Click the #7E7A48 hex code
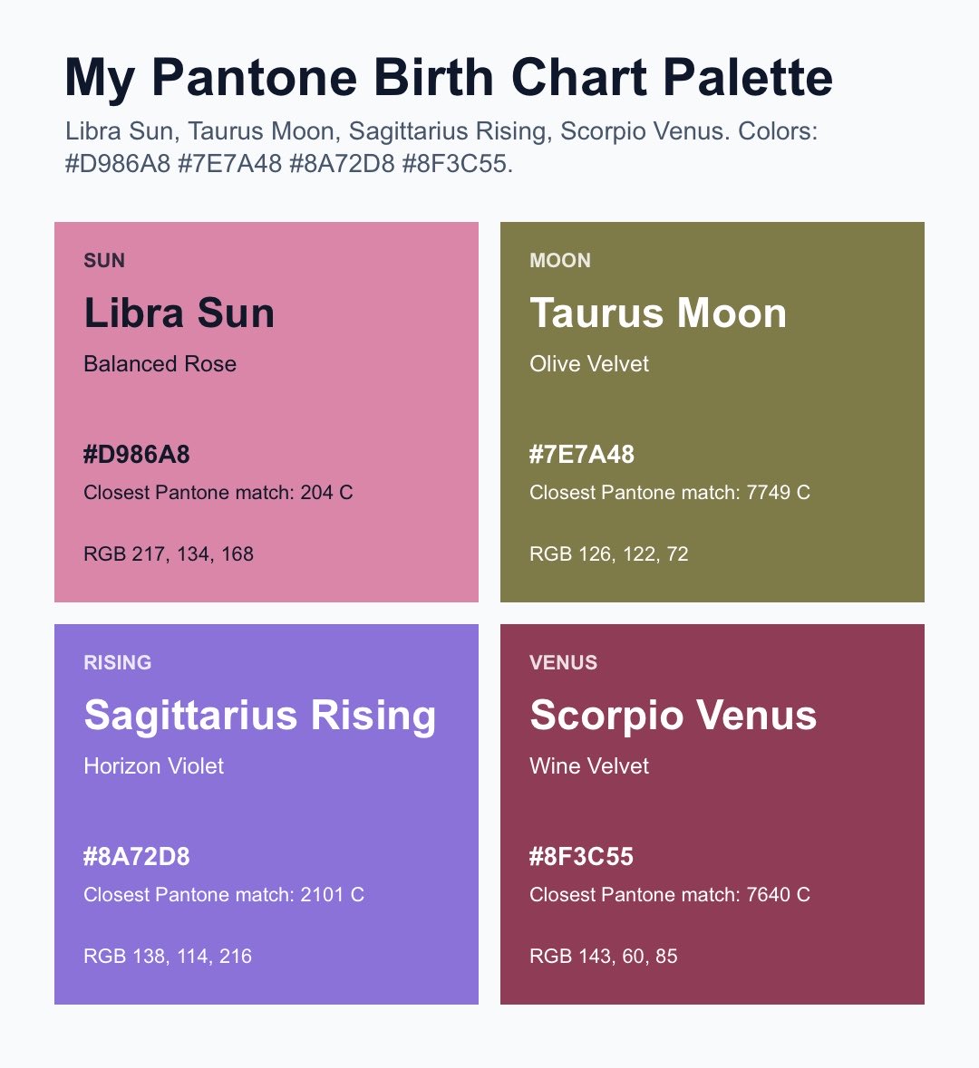The height and width of the screenshot is (1068, 979). 582,455
